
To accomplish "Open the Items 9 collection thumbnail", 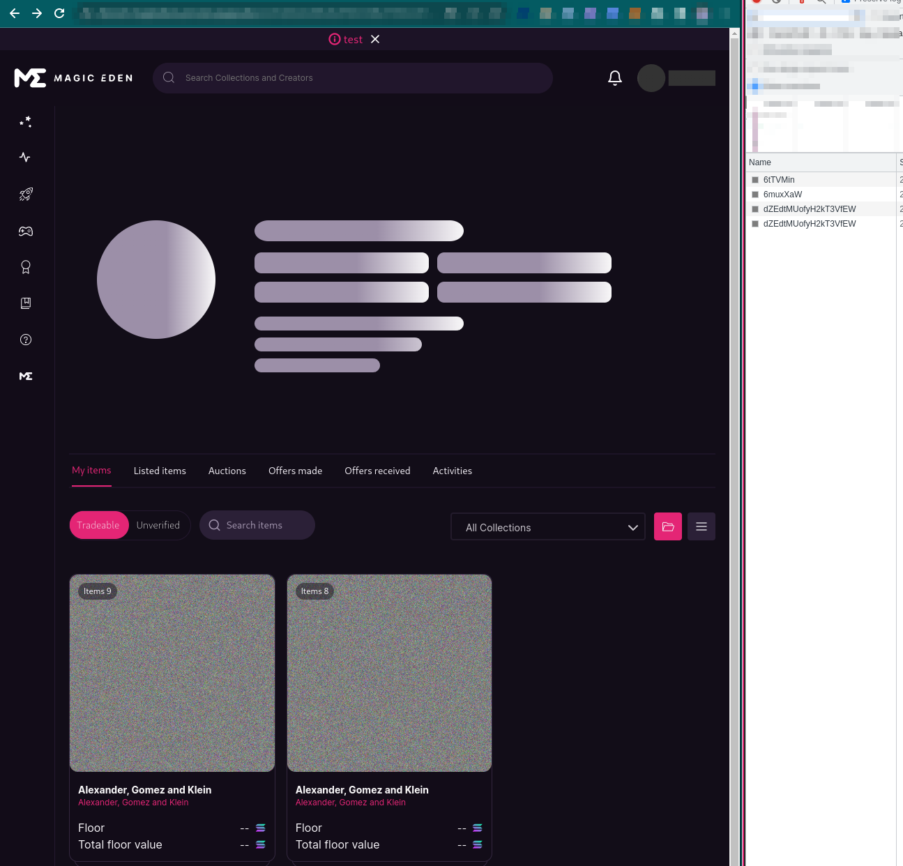I will pyautogui.click(x=172, y=674).
